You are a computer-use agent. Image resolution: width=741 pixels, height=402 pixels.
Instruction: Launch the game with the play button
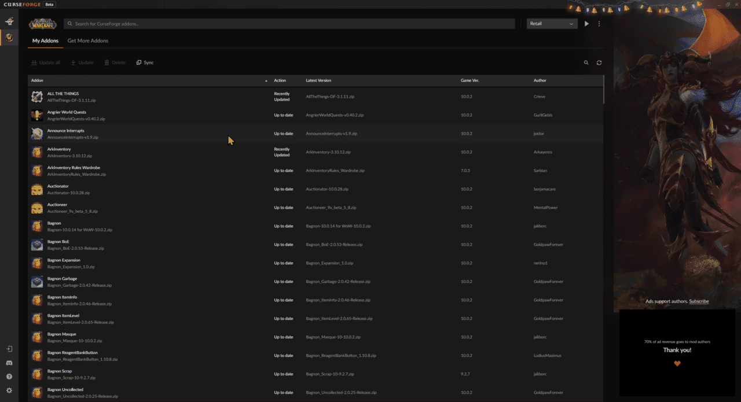tap(586, 23)
